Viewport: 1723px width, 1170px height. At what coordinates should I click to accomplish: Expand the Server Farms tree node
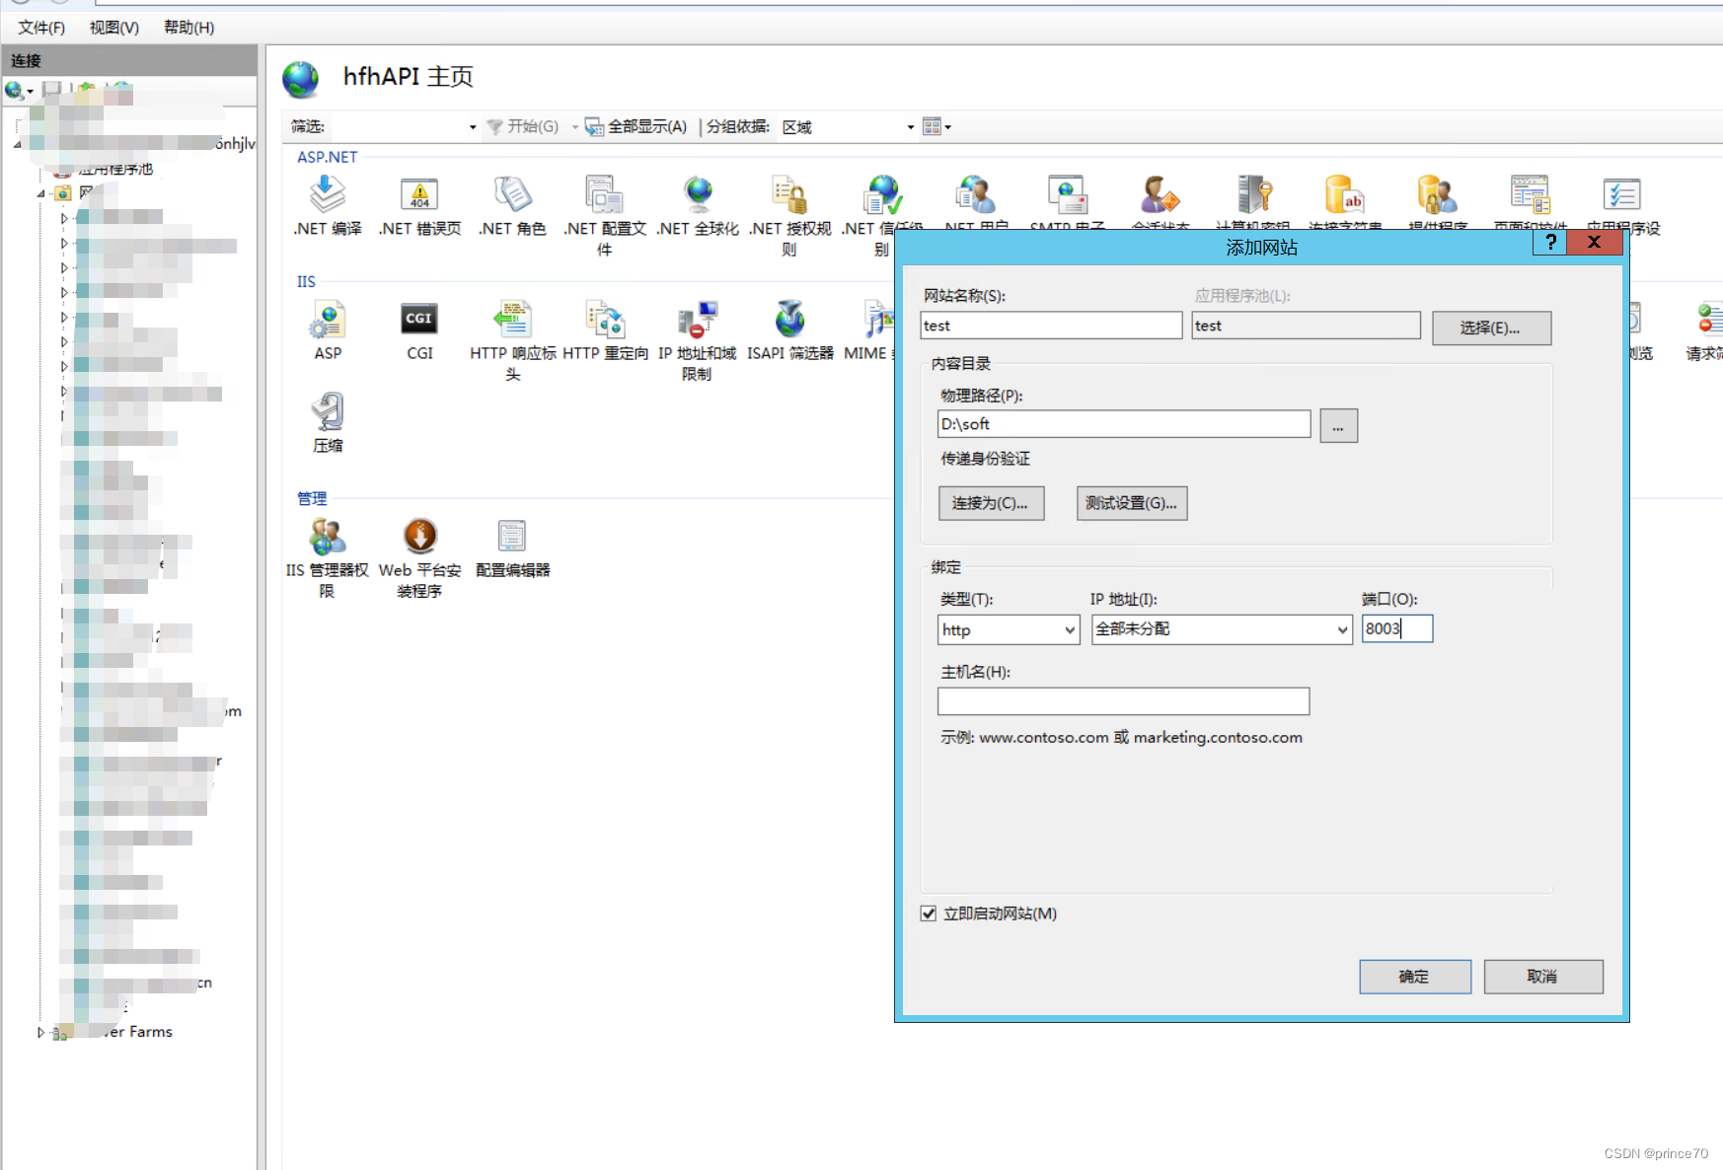pos(39,1032)
